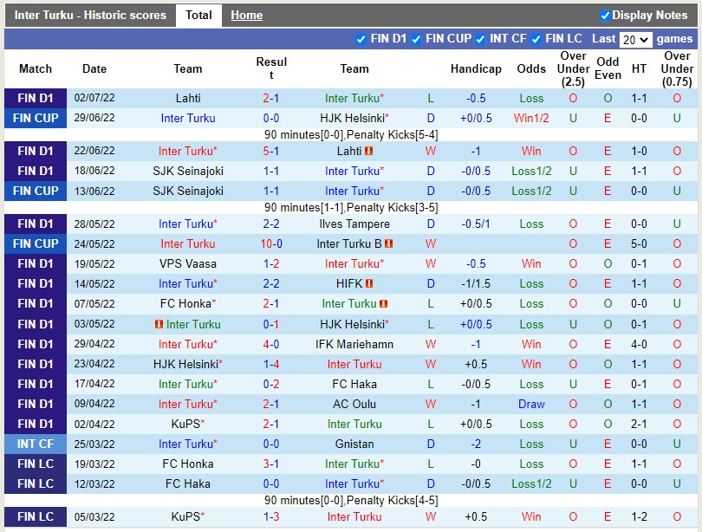Click FIN CUP label in 24/05/22 row
Image resolution: width=702 pixels, height=532 pixels.
coord(36,243)
